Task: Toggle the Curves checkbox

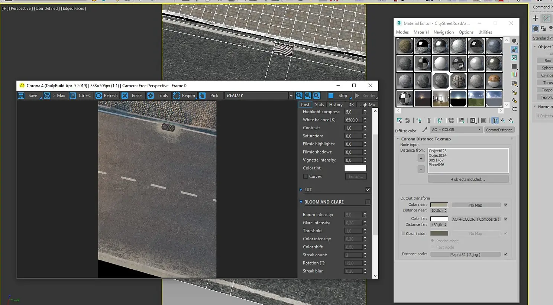Action: [x=305, y=176]
